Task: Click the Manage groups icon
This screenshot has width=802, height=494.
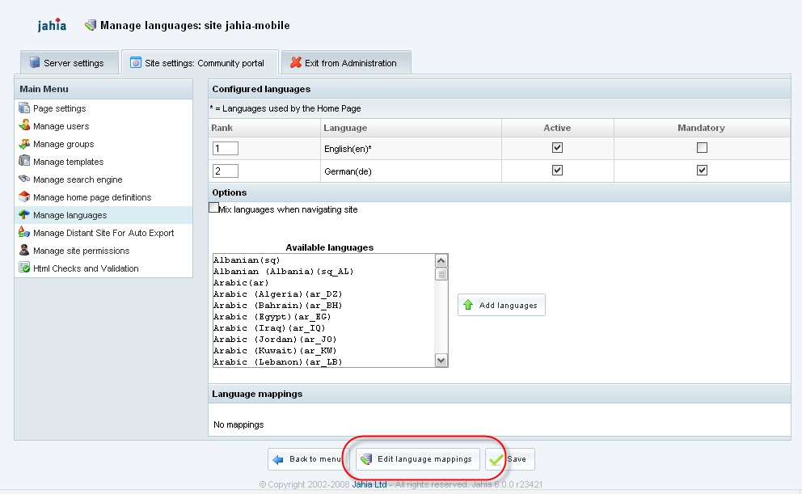Action: pyautogui.click(x=24, y=144)
